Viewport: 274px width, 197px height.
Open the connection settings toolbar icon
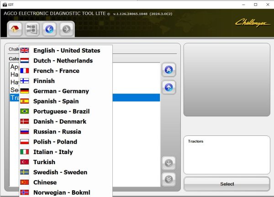[32, 29]
